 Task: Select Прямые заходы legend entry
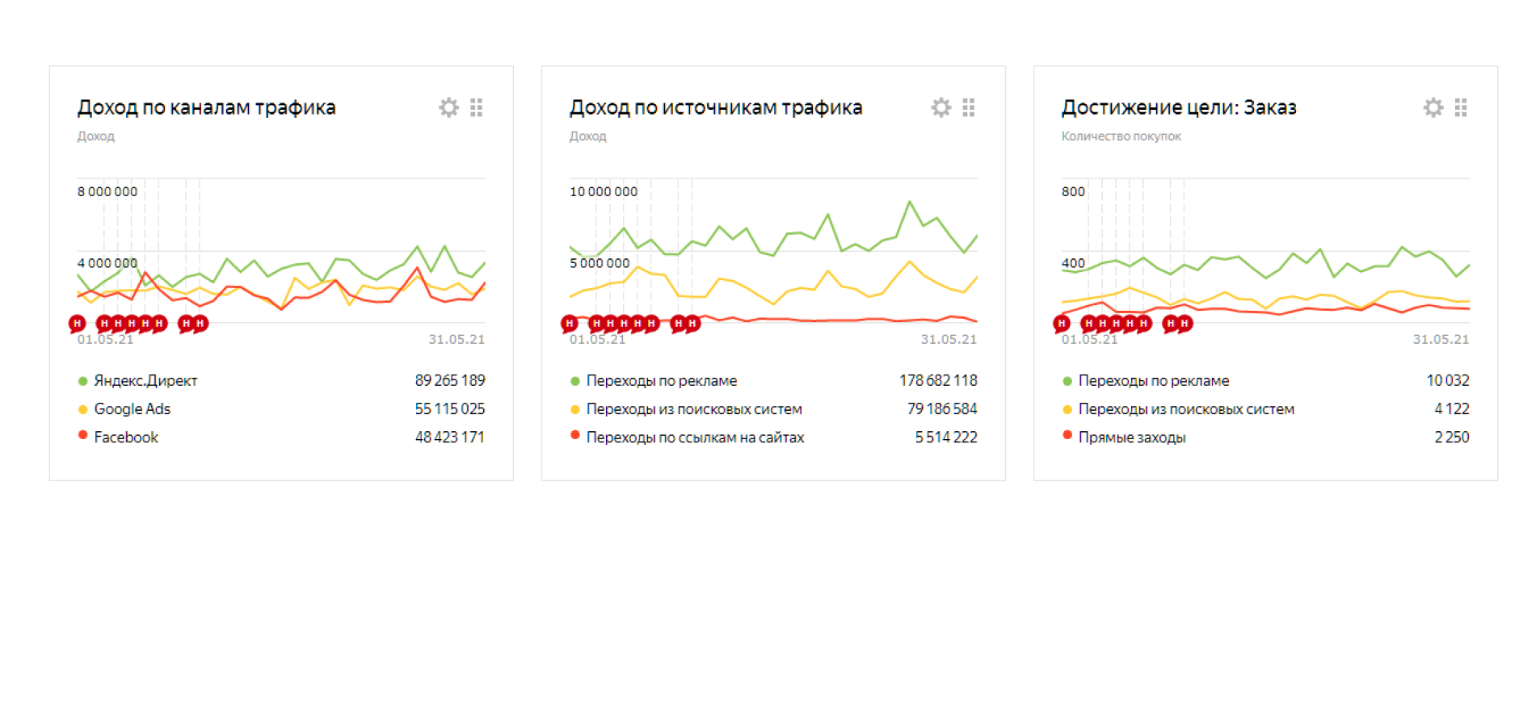[1132, 438]
